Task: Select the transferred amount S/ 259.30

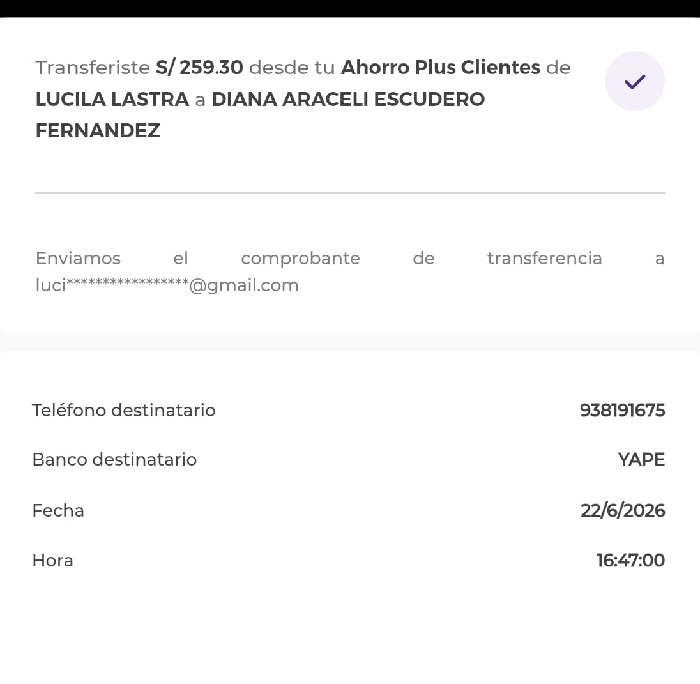Action: (199, 68)
